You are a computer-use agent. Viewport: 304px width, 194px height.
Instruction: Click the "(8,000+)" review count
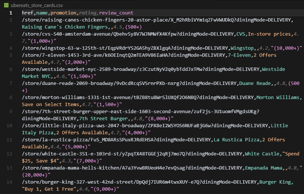tap(159, 118)
